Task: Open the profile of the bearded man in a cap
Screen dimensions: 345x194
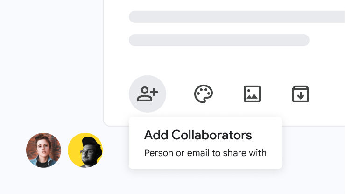Action: pyautogui.click(x=85, y=150)
